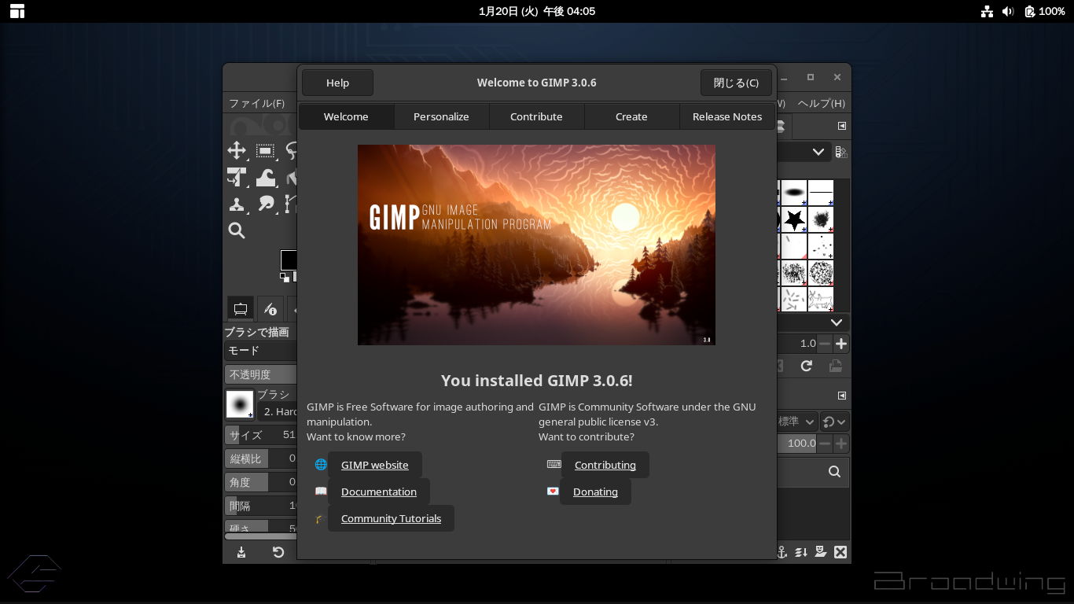The width and height of the screenshot is (1074, 604).
Task: Click the Donating link
Action: (595, 492)
